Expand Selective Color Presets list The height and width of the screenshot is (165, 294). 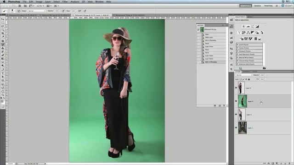(x=237, y=64)
